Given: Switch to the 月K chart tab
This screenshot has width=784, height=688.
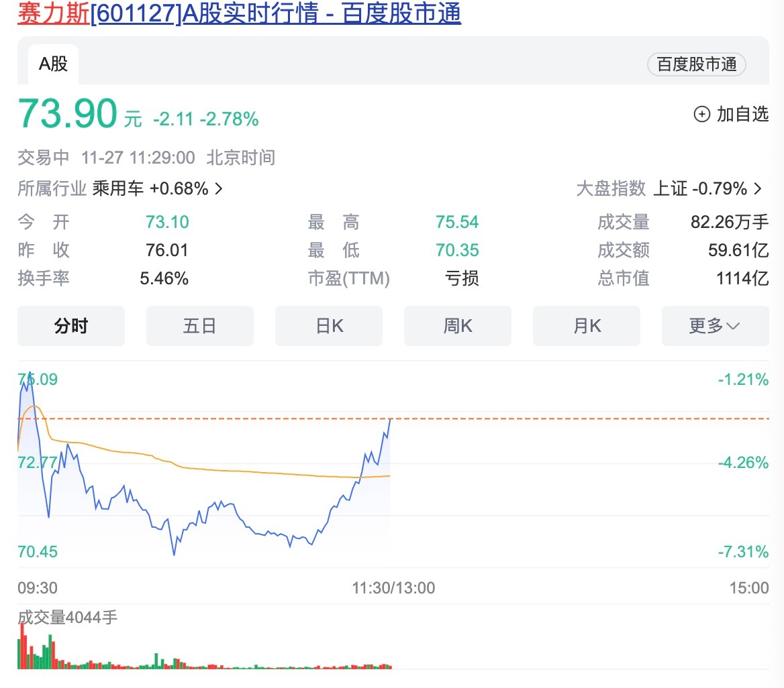Looking at the screenshot, I should point(587,326).
